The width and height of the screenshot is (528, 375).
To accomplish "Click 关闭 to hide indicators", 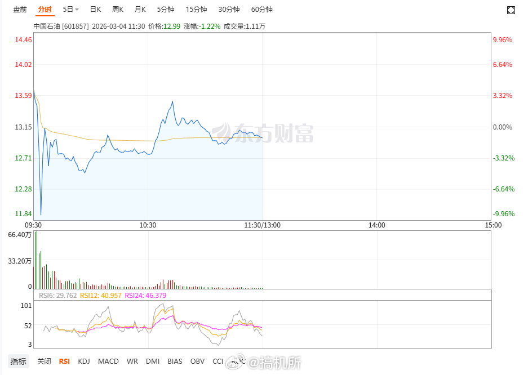I will pyautogui.click(x=44, y=361).
